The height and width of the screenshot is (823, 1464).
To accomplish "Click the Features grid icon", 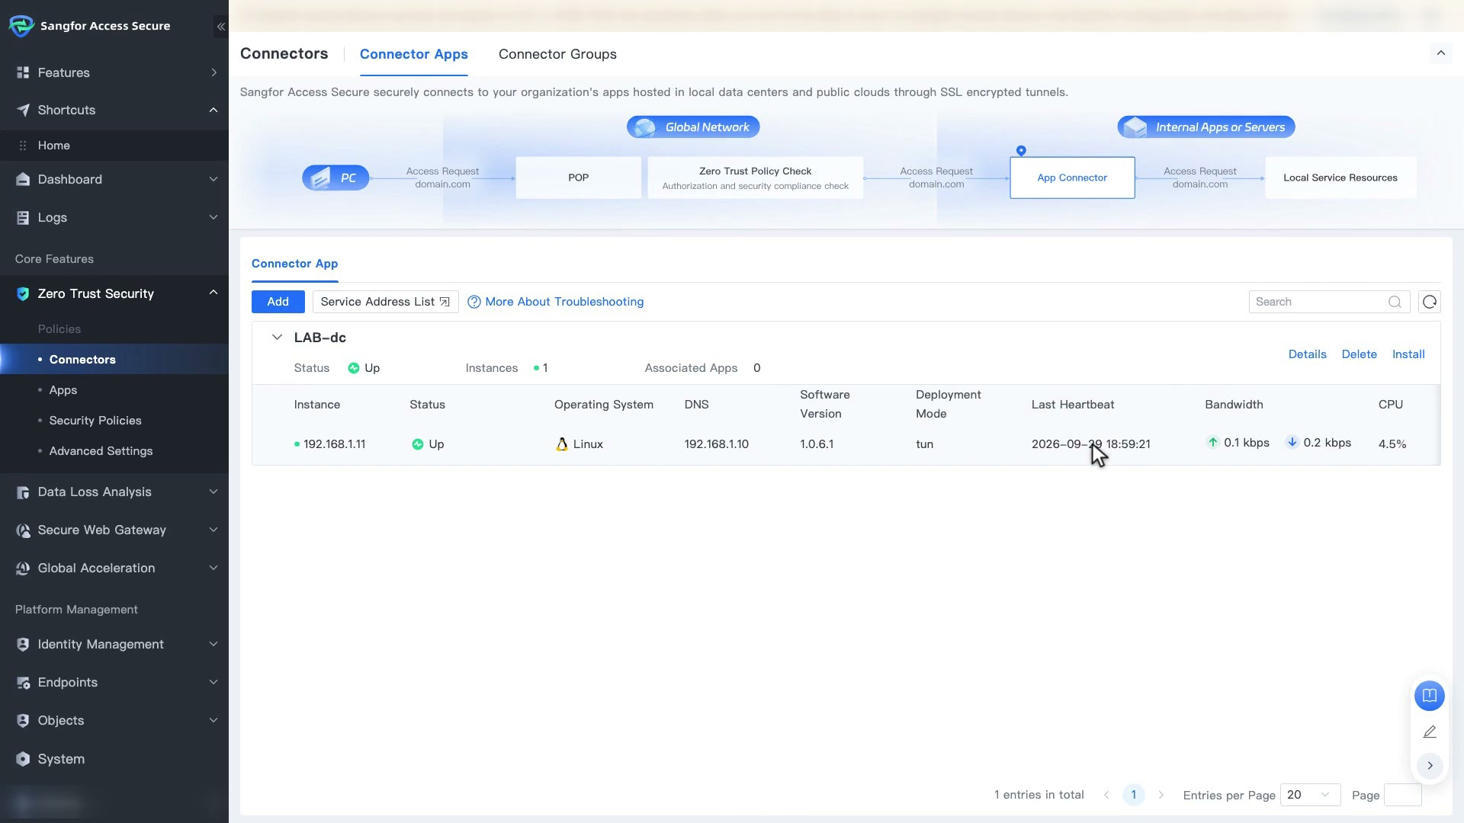I will 23,72.
